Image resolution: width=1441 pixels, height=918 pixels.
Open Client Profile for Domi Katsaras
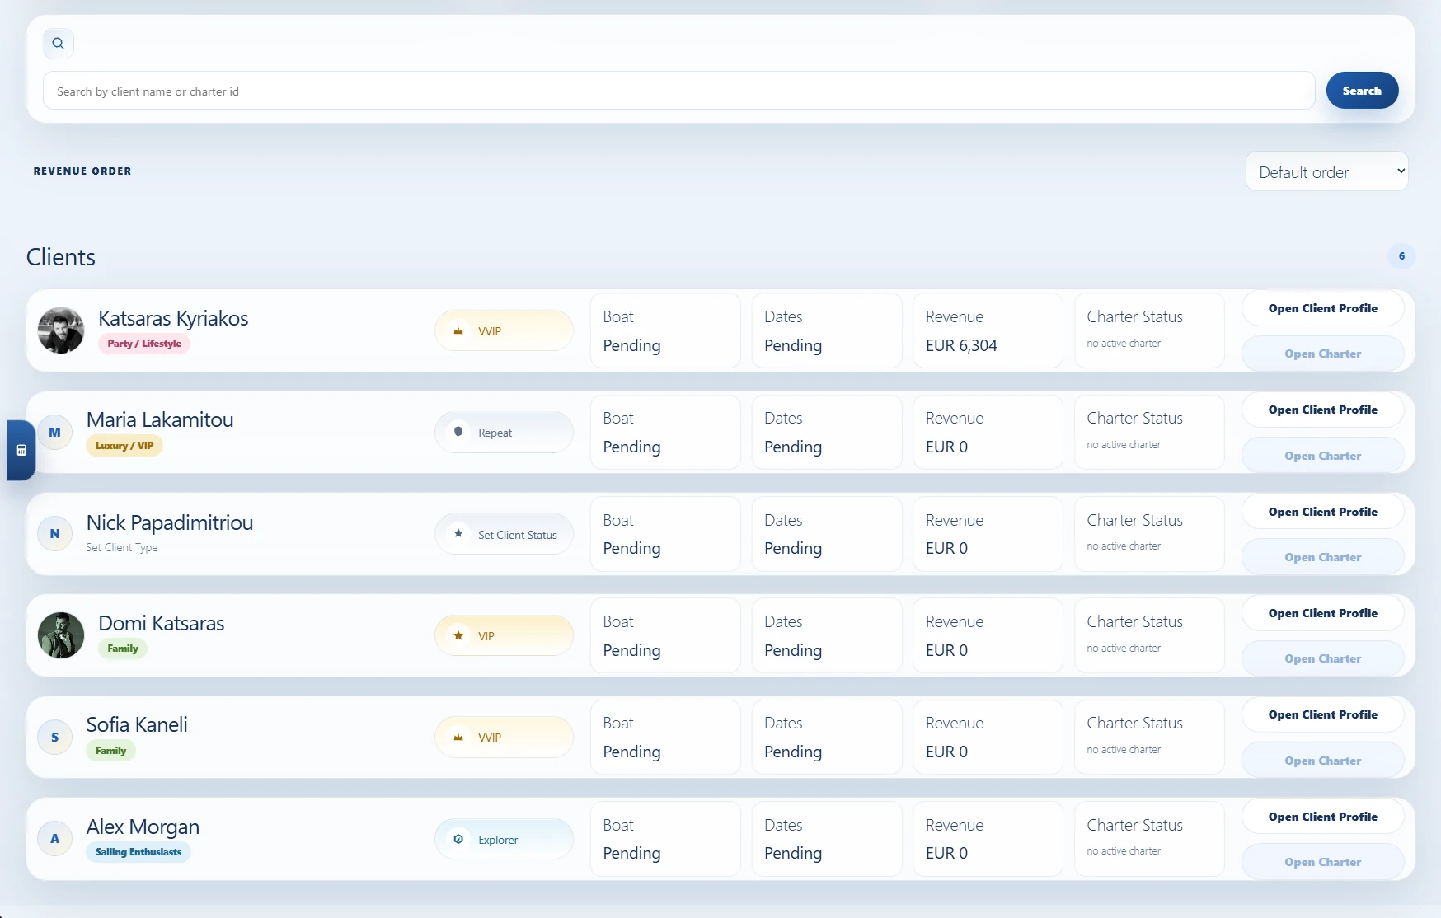(x=1322, y=613)
